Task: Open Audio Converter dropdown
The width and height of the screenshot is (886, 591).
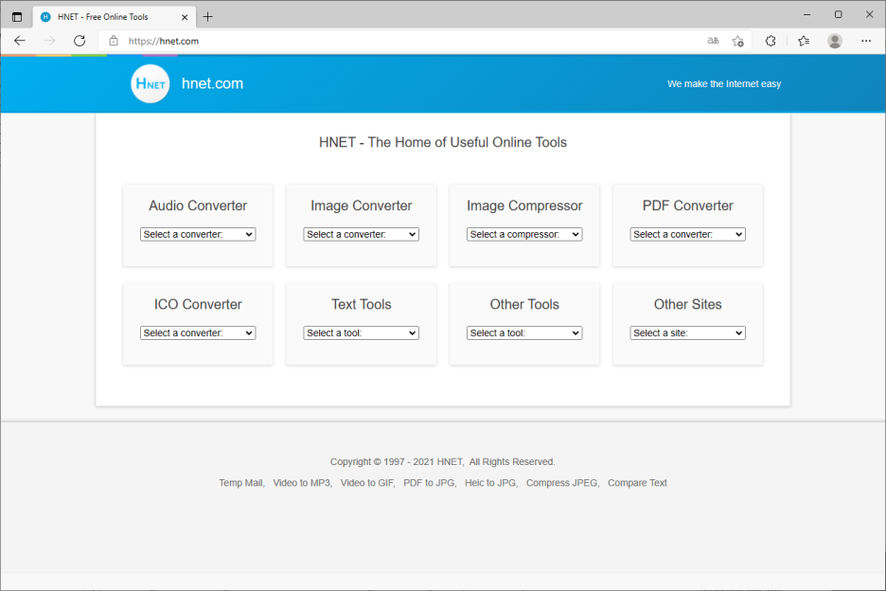Action: point(198,234)
